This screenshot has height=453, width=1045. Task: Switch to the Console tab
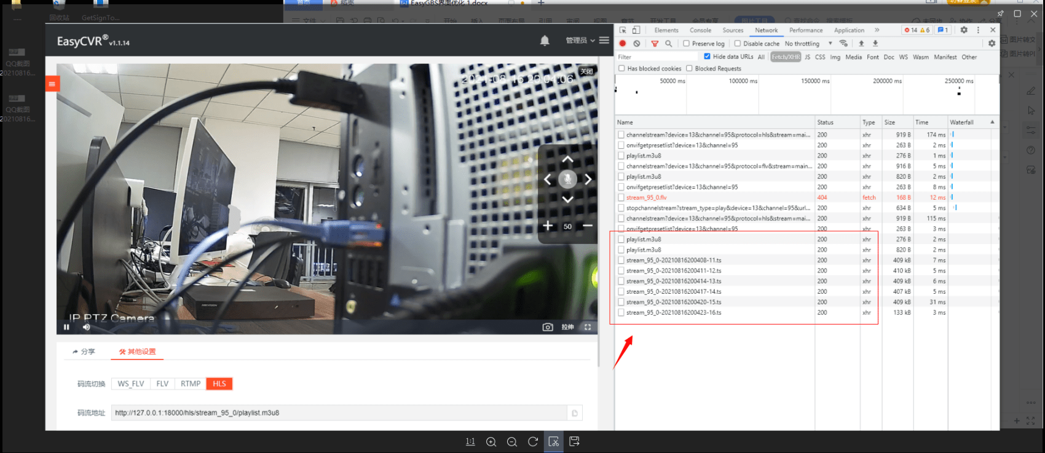[700, 30]
